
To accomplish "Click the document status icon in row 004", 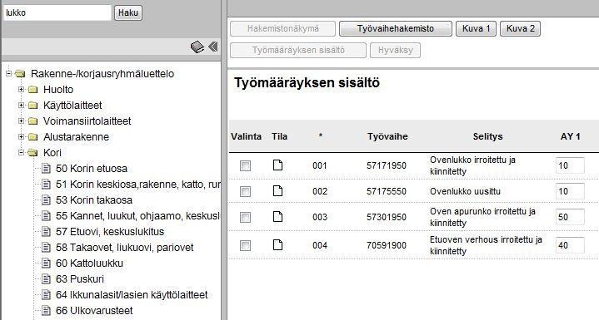I will point(277,245).
